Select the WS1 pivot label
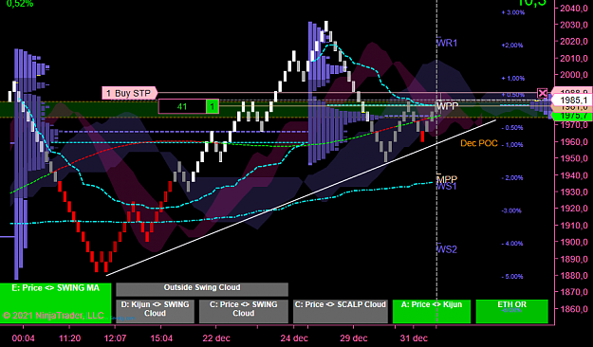The width and height of the screenshot is (593, 347). [447, 186]
